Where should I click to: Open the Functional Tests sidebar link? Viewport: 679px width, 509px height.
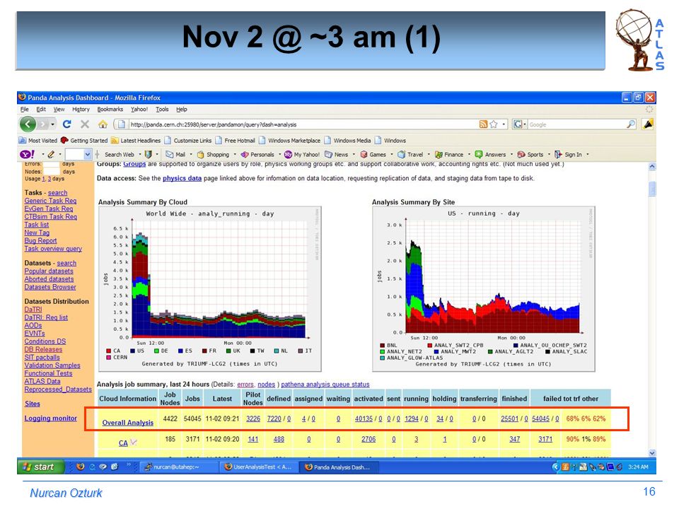pos(49,373)
